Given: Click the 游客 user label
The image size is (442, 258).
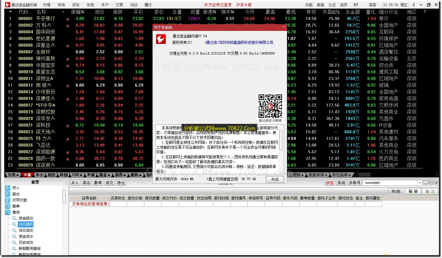Looking at the screenshot, I should [x=372, y=5].
